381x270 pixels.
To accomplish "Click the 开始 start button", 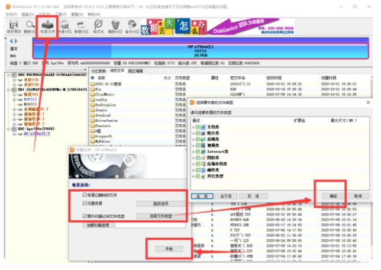I will point(169,249).
